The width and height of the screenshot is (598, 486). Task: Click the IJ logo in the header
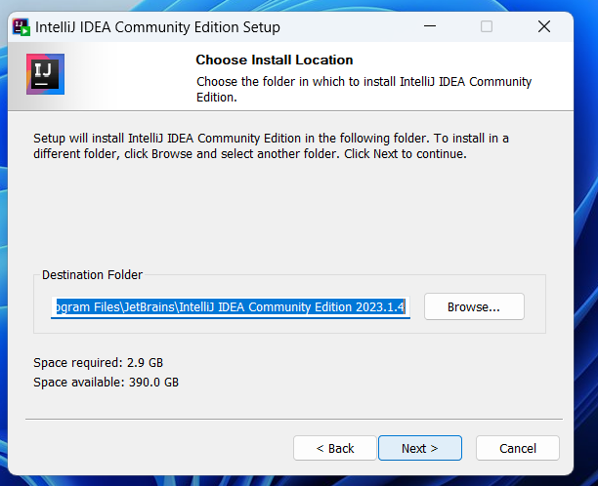[x=45, y=74]
